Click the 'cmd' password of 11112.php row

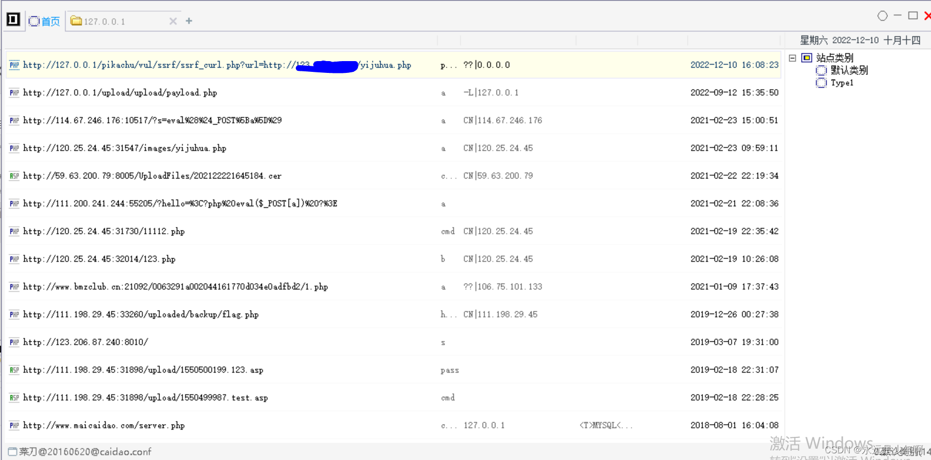click(448, 231)
